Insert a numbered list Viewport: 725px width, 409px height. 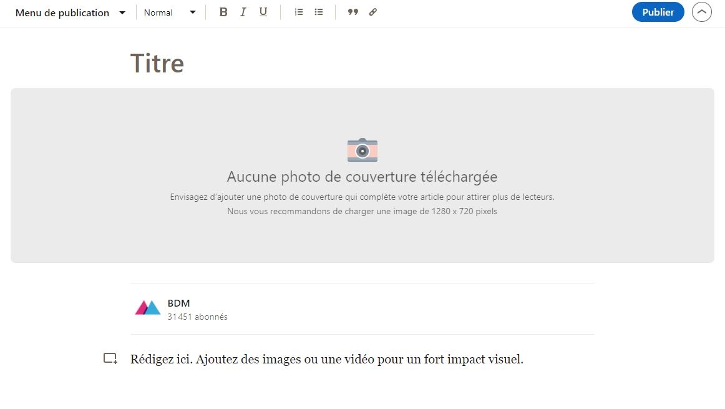299,12
